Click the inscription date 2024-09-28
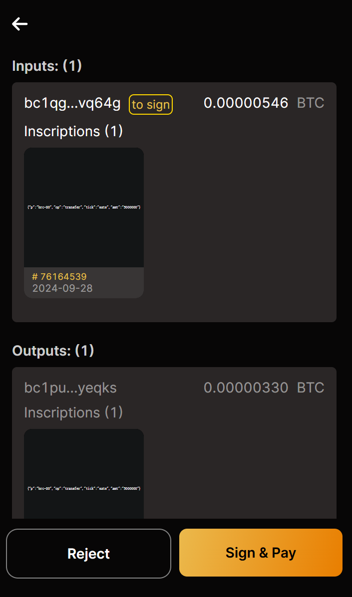Screen dimensions: 352x597 [x=62, y=288]
